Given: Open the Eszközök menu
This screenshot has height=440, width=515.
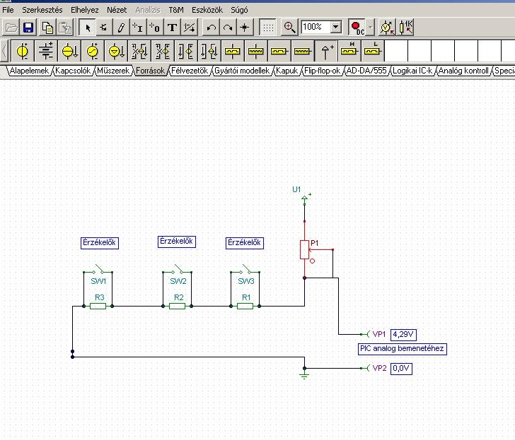Looking at the screenshot, I should point(207,10).
